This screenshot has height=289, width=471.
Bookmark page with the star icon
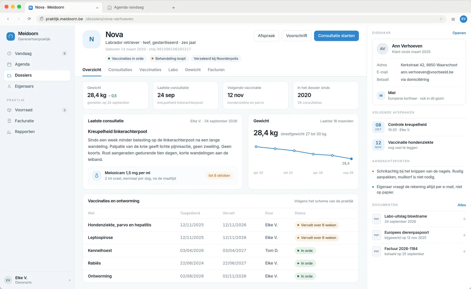tap(441, 19)
